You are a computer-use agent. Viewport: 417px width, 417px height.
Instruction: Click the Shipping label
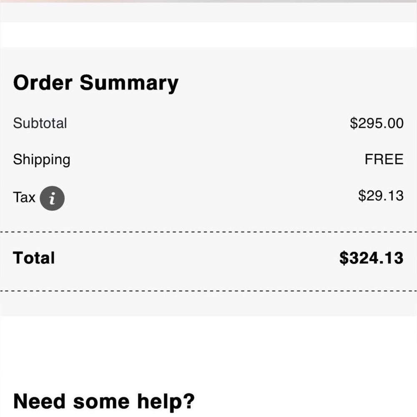[x=42, y=160]
